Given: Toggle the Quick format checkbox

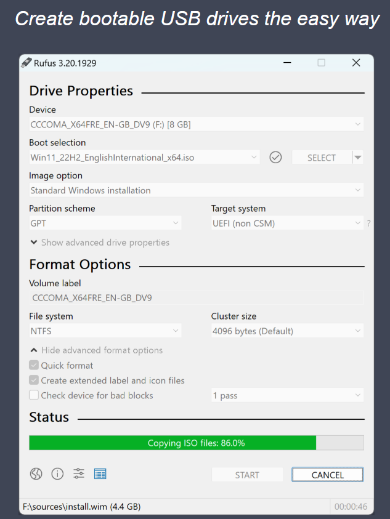Looking at the screenshot, I should click(34, 366).
